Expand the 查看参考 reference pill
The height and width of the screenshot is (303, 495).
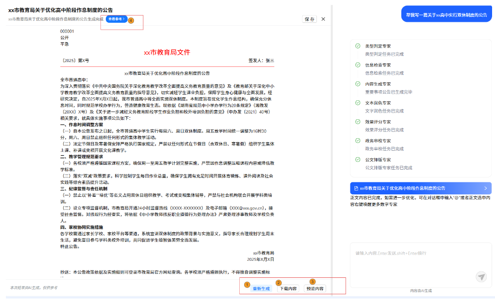pyautogui.click(x=116, y=19)
